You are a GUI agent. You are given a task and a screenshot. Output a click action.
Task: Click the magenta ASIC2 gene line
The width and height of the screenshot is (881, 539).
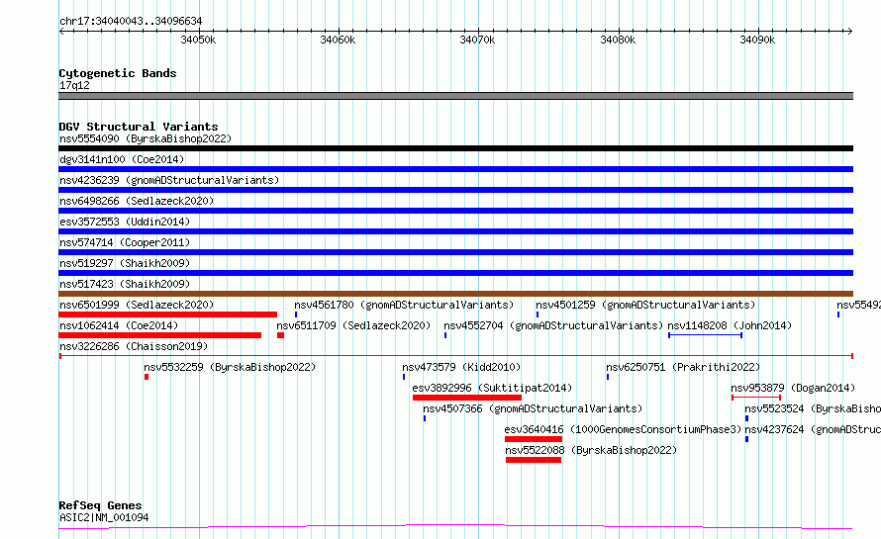click(455, 527)
